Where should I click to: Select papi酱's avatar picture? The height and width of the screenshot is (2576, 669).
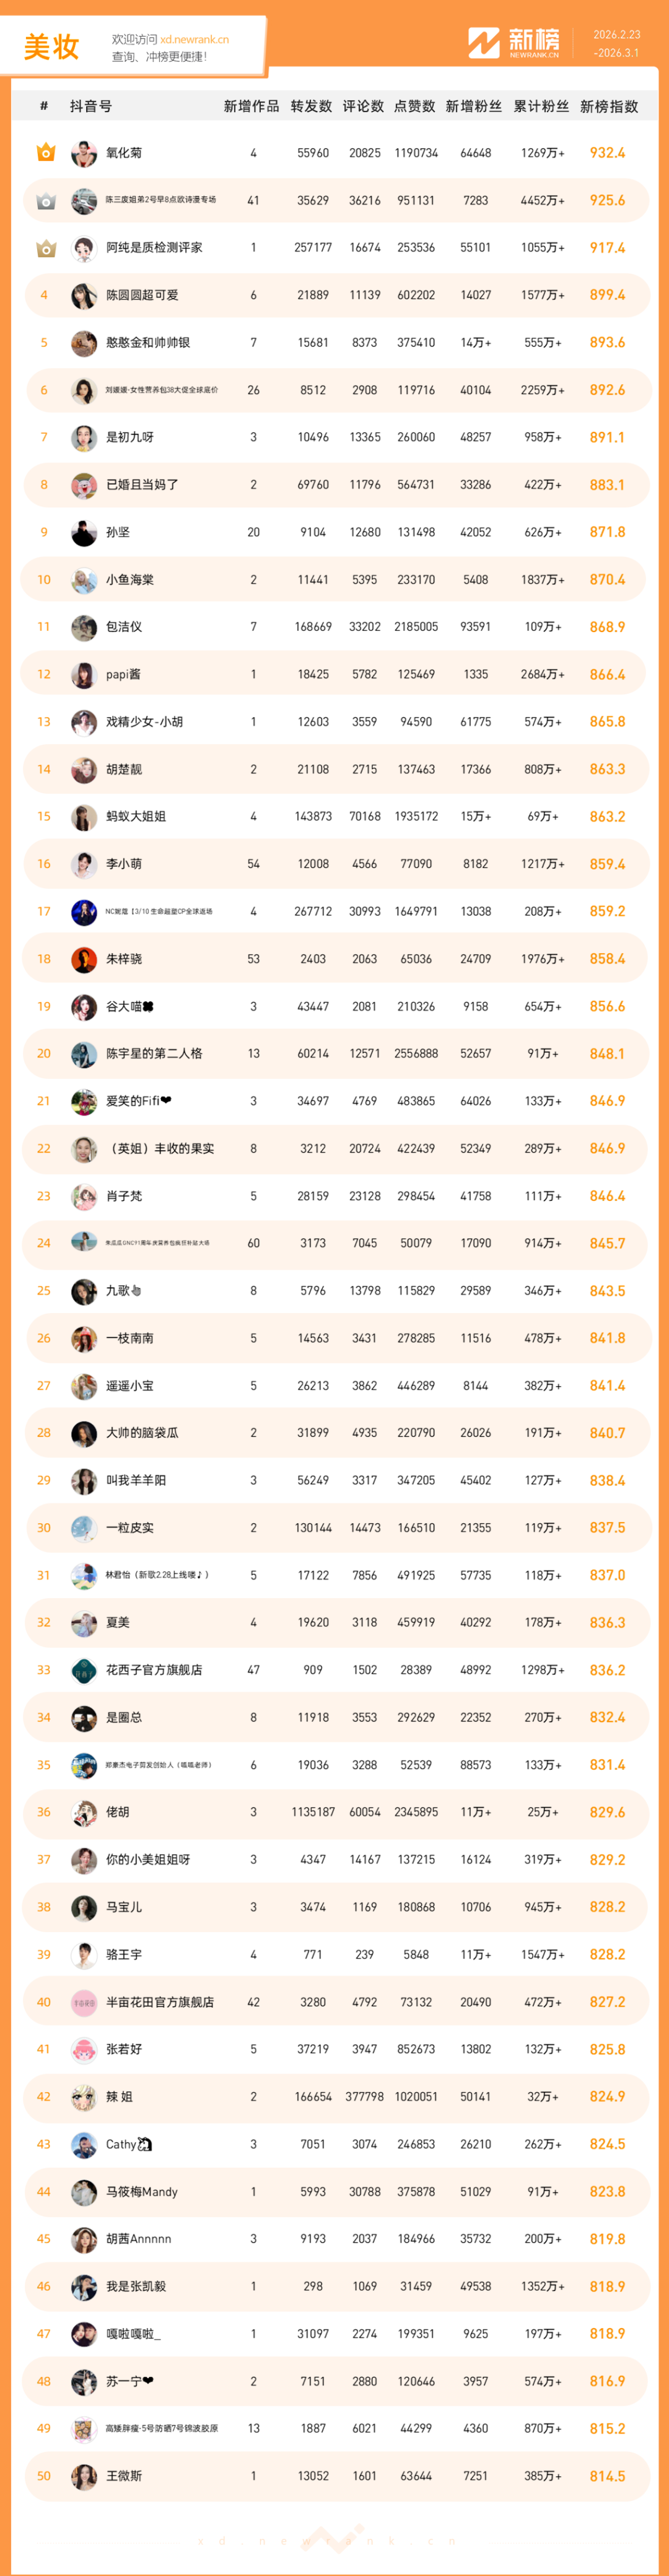point(84,675)
